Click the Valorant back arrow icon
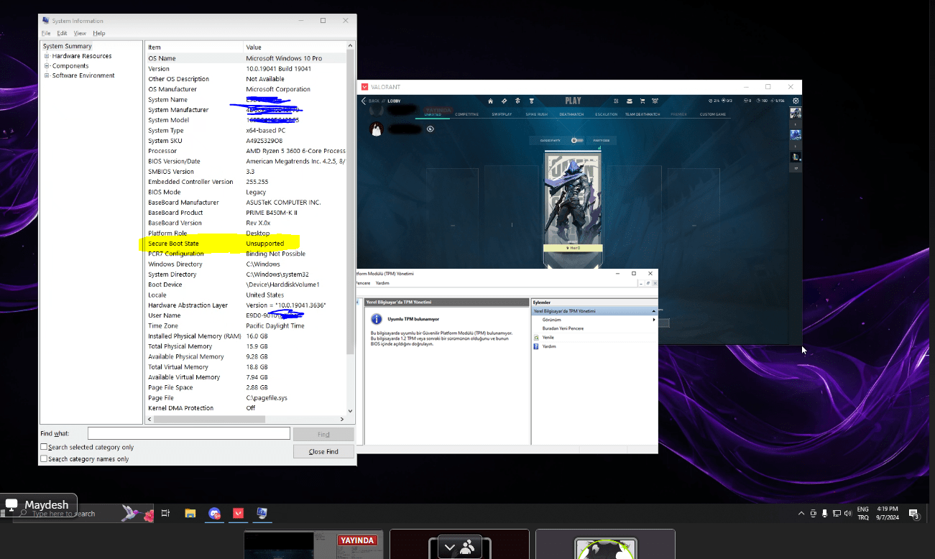Viewport: 935px width, 559px height. (364, 101)
